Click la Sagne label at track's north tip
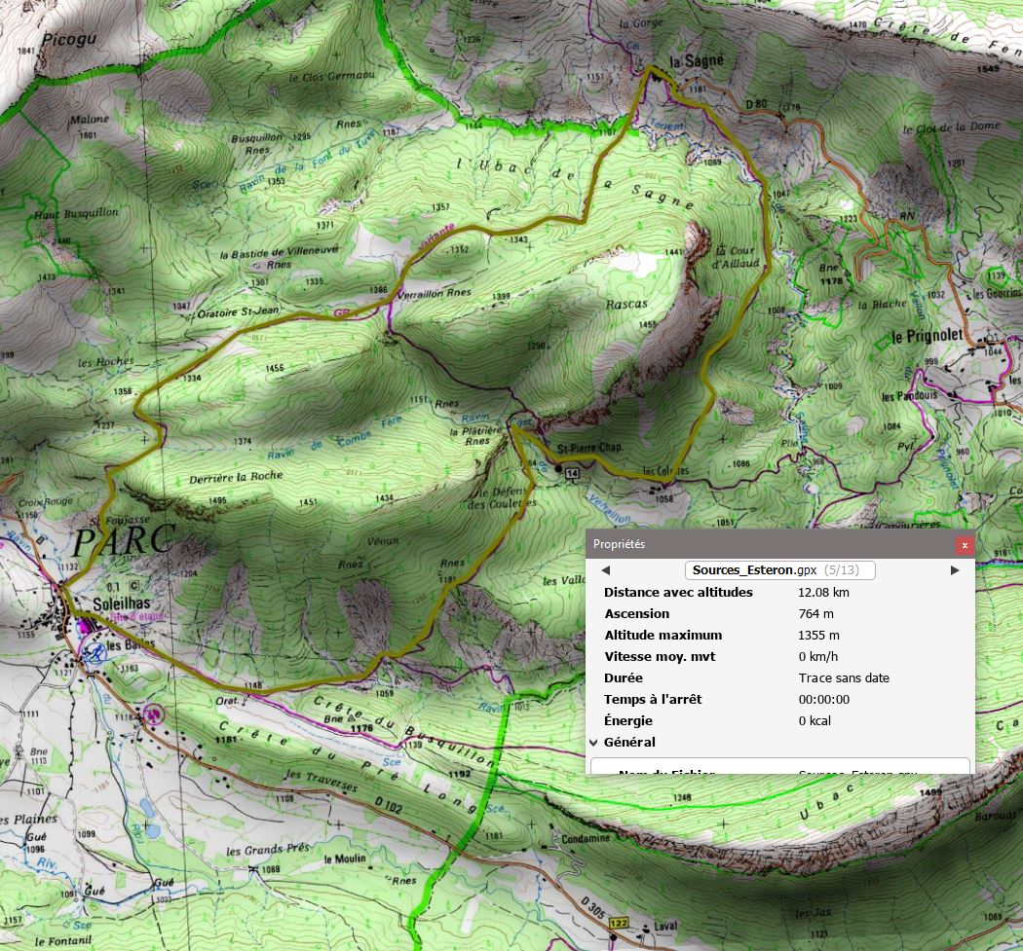 point(696,61)
